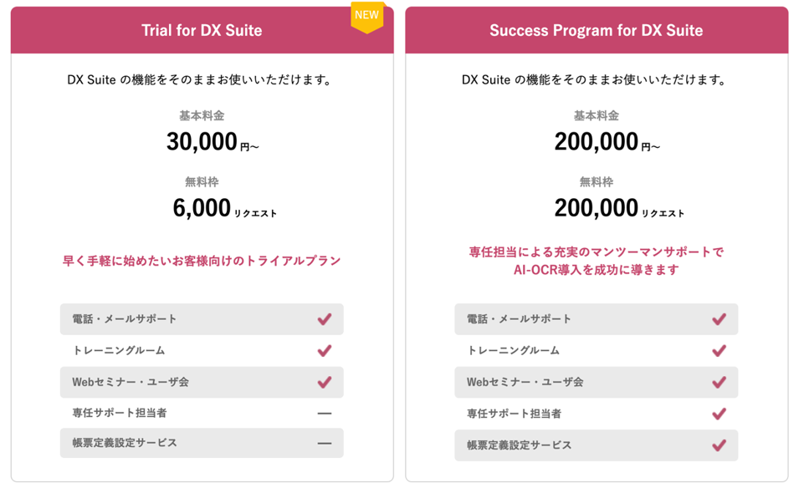Click Trial plan 帳票定義設定サービス row label

(125, 443)
